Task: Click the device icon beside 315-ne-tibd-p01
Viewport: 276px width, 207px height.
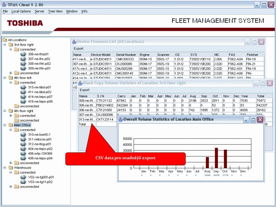Action: pos(23,87)
